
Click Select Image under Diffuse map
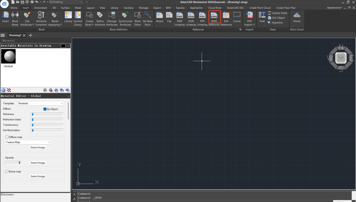pos(38,148)
